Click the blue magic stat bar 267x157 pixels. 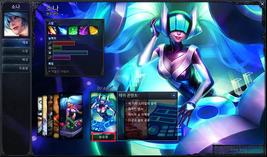coord(70,53)
